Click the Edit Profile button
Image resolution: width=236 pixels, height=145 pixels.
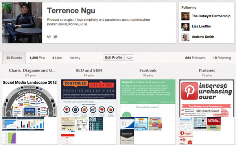(114, 58)
